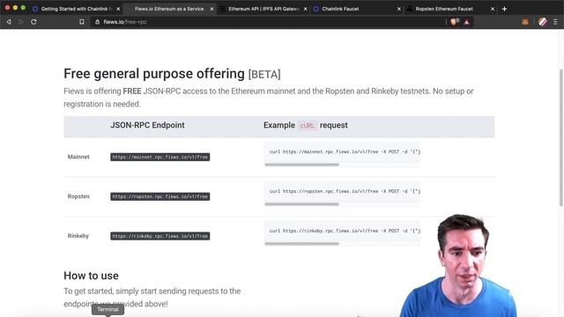Open the browser hamburger menu

[555, 22]
